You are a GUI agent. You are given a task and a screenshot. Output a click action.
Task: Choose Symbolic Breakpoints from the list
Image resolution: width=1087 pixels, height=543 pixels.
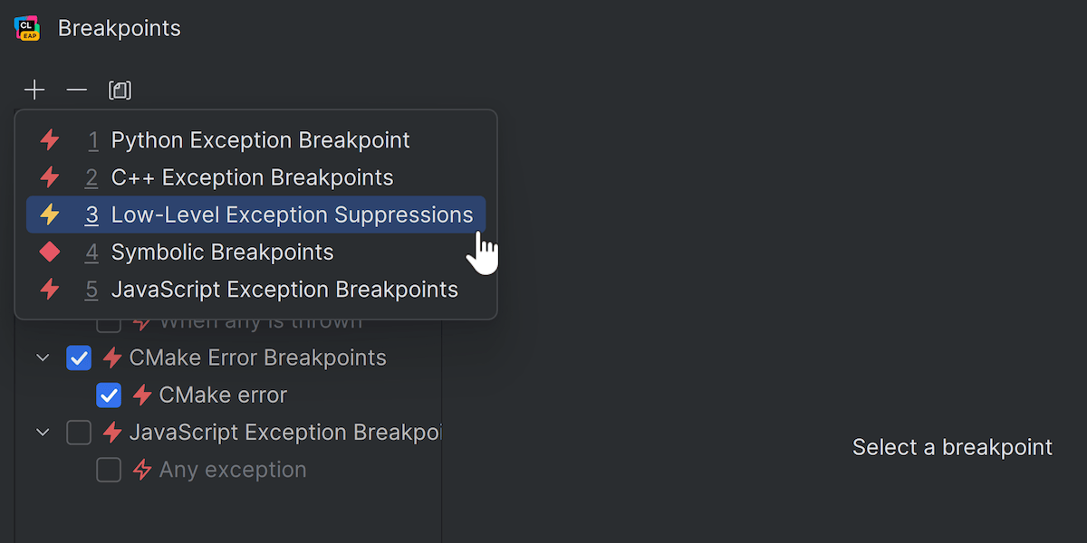coord(222,252)
